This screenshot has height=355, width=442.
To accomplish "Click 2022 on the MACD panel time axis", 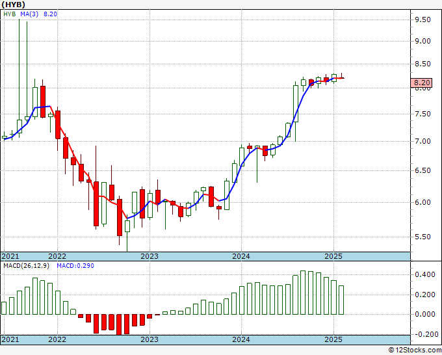I will point(57,339).
